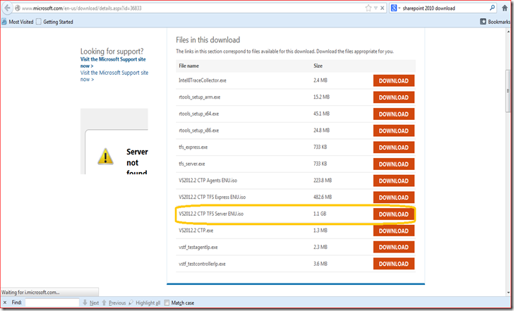514x311 pixels.
Task: Download vstf_testagentlp.exe
Action: (x=394, y=247)
